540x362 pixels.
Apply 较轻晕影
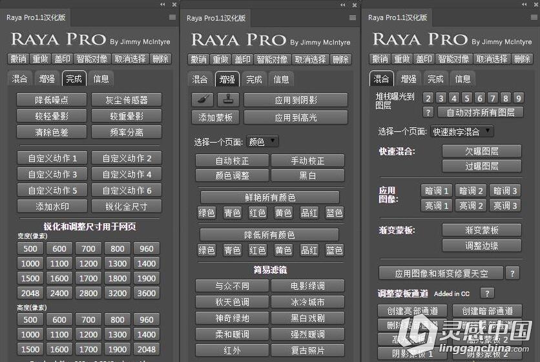point(52,116)
